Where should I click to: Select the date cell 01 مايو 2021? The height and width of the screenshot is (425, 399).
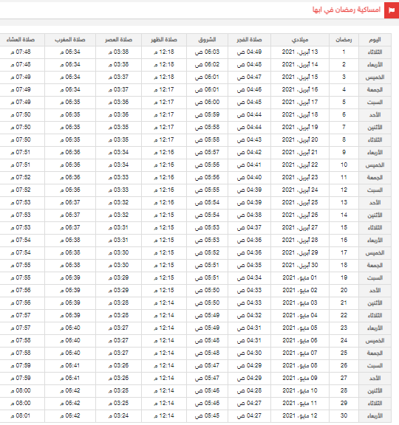[300, 278]
